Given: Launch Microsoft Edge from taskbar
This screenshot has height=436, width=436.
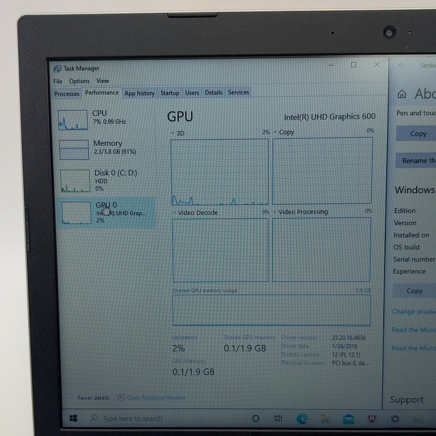Looking at the screenshot, I should (x=302, y=419).
